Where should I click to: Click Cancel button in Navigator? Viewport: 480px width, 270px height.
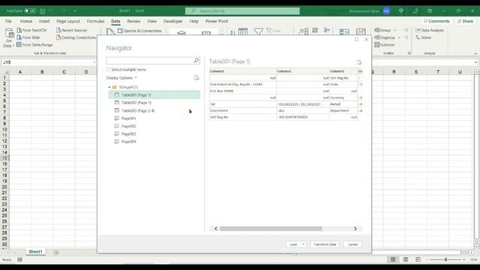[x=352, y=244]
